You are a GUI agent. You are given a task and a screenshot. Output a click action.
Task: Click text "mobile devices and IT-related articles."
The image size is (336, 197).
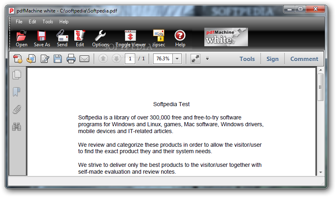126,131
